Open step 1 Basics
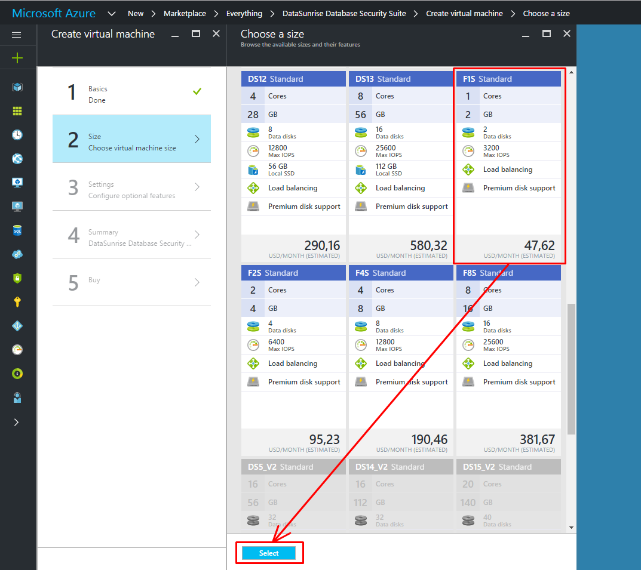The image size is (641, 570). pyautogui.click(x=131, y=91)
